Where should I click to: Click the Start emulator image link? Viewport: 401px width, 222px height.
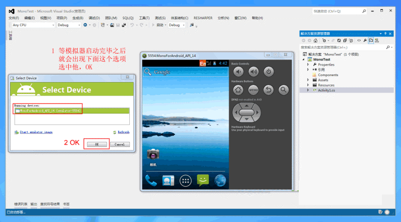point(36,132)
